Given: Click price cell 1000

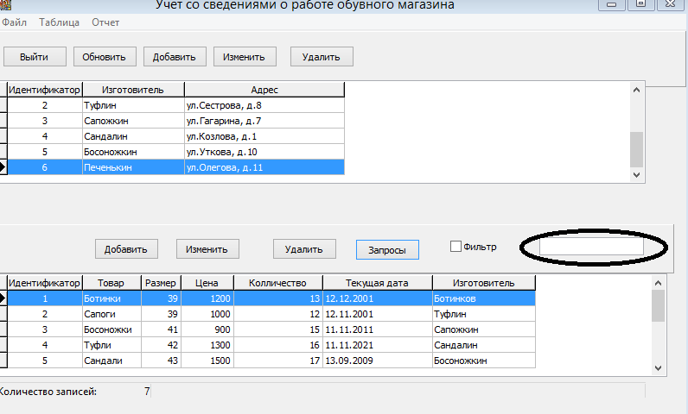Looking at the screenshot, I should pos(207,314).
